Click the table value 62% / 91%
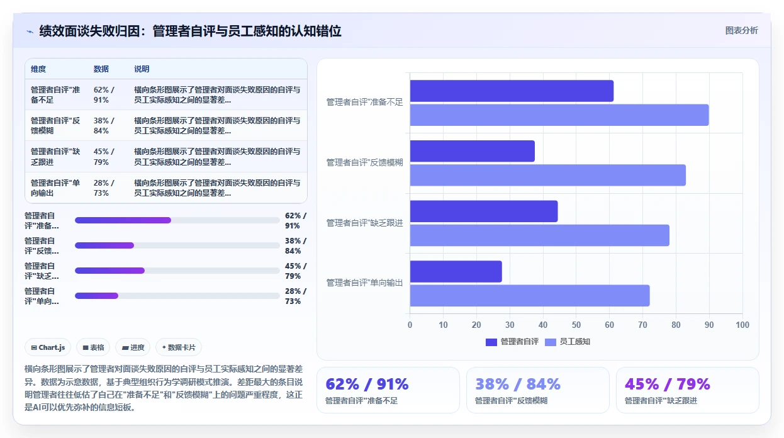Viewport: 784px width, 438px height. [x=104, y=94]
